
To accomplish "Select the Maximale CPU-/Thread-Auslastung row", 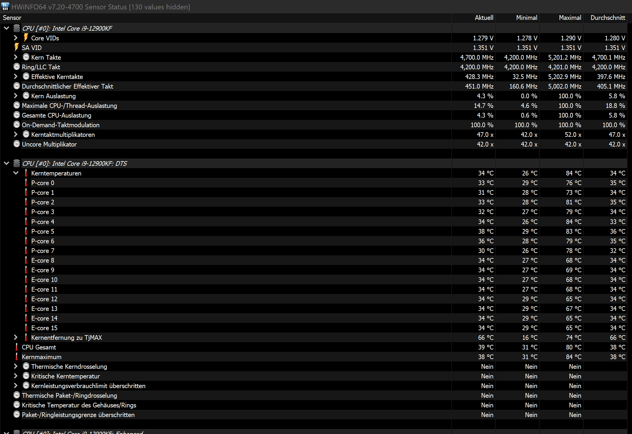I will pos(69,106).
